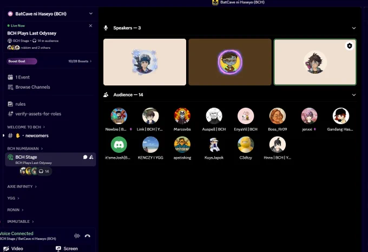Open Marcovbs flaming skull avatar
368x252 pixels.
click(x=182, y=116)
